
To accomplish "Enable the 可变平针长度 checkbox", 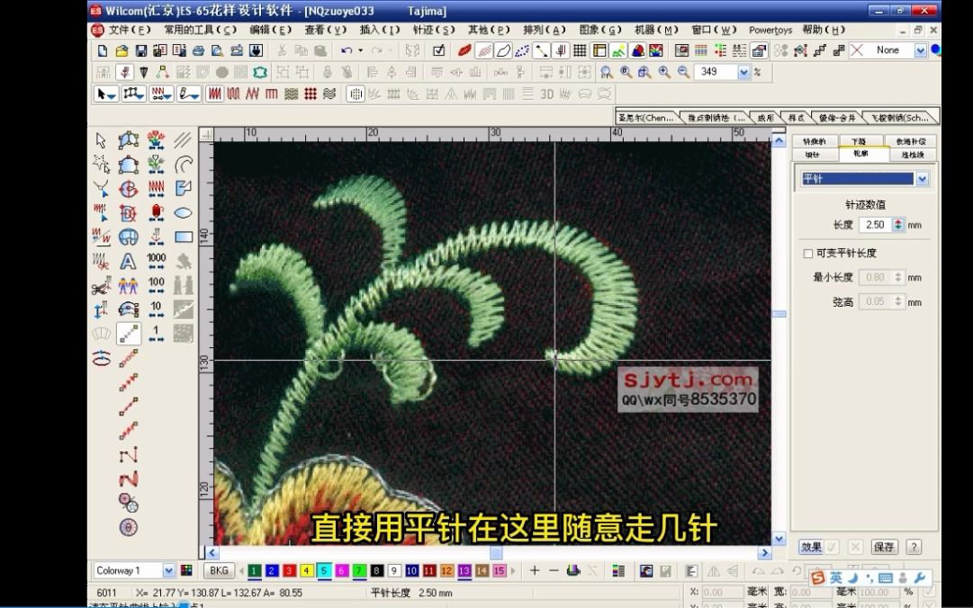I will coord(807,253).
